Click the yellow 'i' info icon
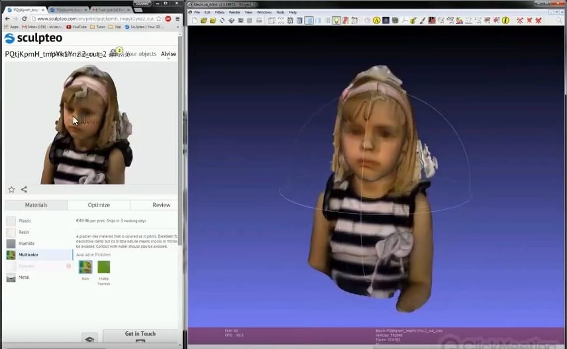 [x=506, y=21]
